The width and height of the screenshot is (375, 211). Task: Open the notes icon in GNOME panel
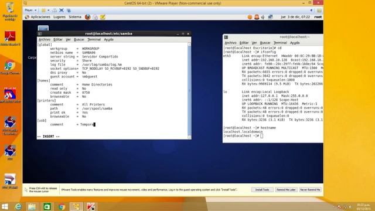[103, 17]
